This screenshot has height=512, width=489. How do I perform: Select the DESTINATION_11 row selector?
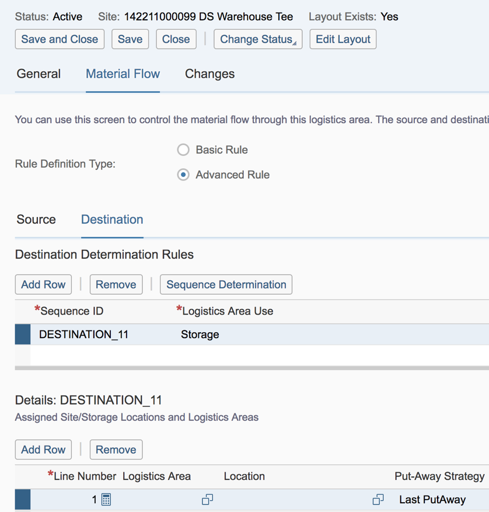point(23,335)
